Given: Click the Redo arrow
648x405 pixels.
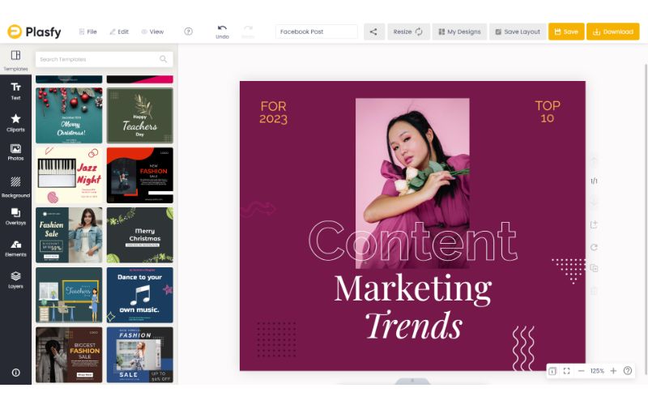Looking at the screenshot, I should [248, 28].
